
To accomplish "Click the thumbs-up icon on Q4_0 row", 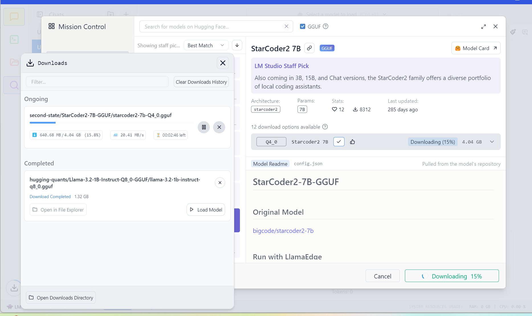I will [352, 142].
